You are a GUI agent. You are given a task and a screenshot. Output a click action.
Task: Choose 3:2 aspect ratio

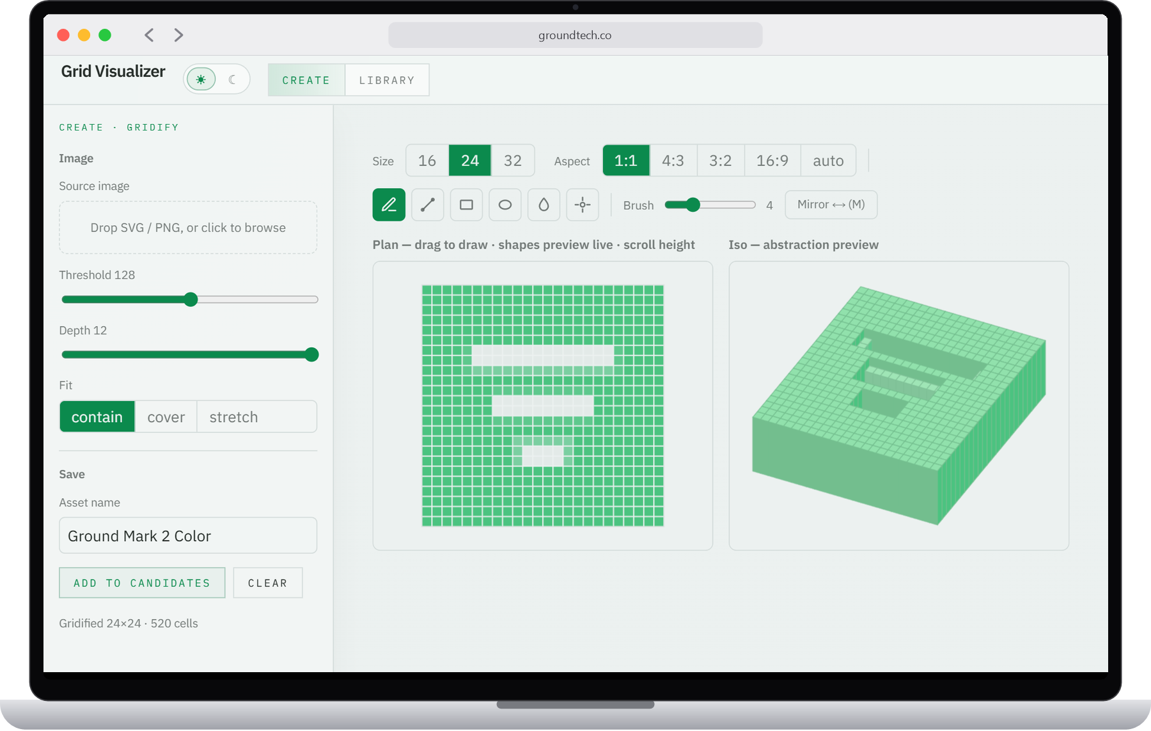pyautogui.click(x=721, y=161)
